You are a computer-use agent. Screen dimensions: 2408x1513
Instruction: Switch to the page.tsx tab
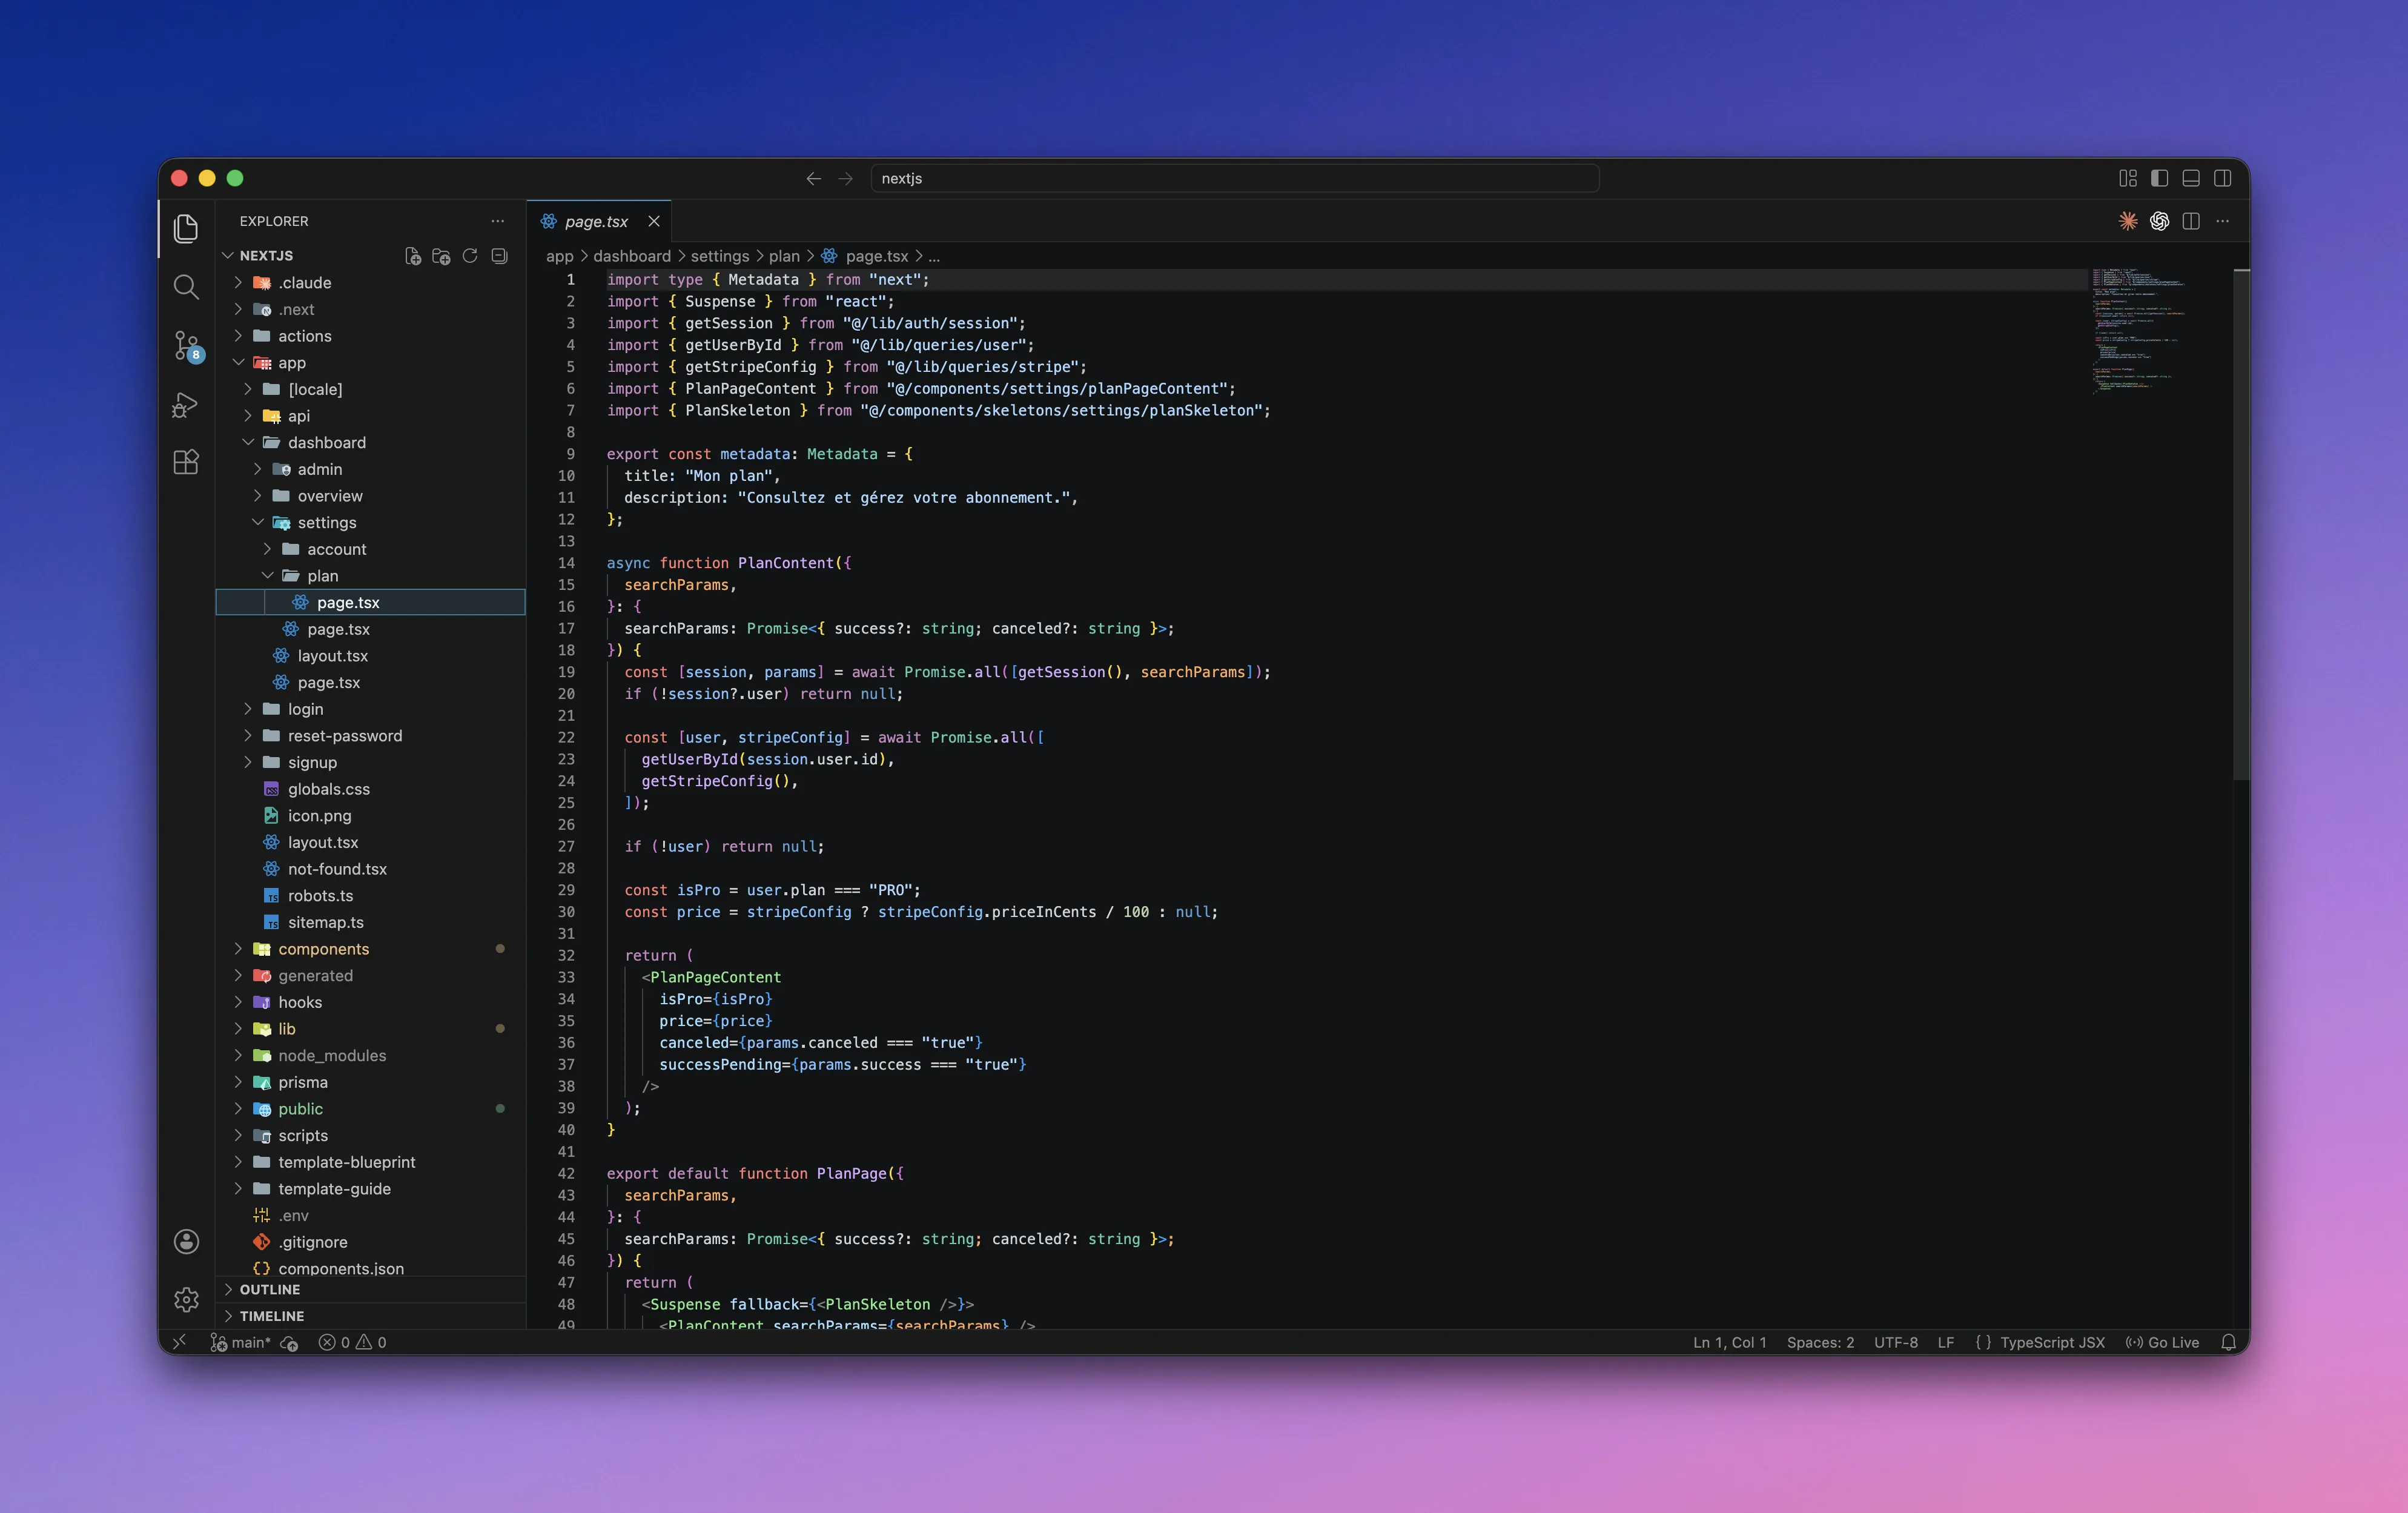(x=597, y=221)
